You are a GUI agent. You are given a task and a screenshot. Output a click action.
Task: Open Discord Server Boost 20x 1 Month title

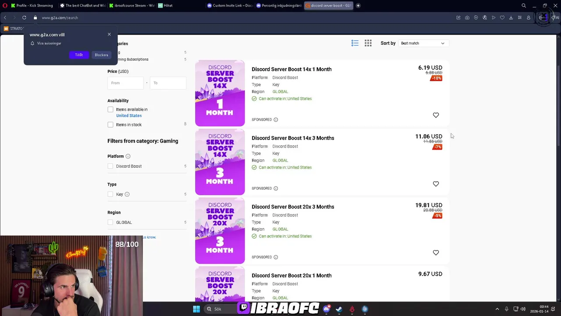point(291,276)
